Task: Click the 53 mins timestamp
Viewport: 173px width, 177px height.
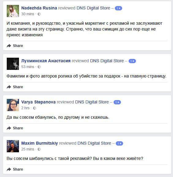Action: pos(28,67)
